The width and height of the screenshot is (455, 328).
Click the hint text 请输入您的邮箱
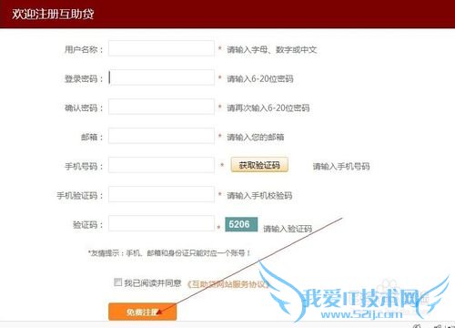click(256, 137)
